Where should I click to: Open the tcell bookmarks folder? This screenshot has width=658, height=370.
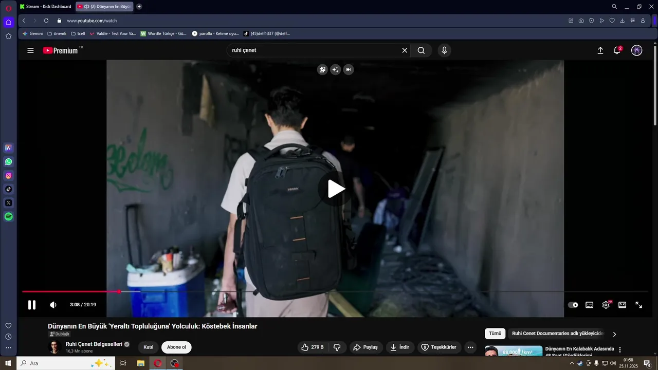[x=78, y=33]
